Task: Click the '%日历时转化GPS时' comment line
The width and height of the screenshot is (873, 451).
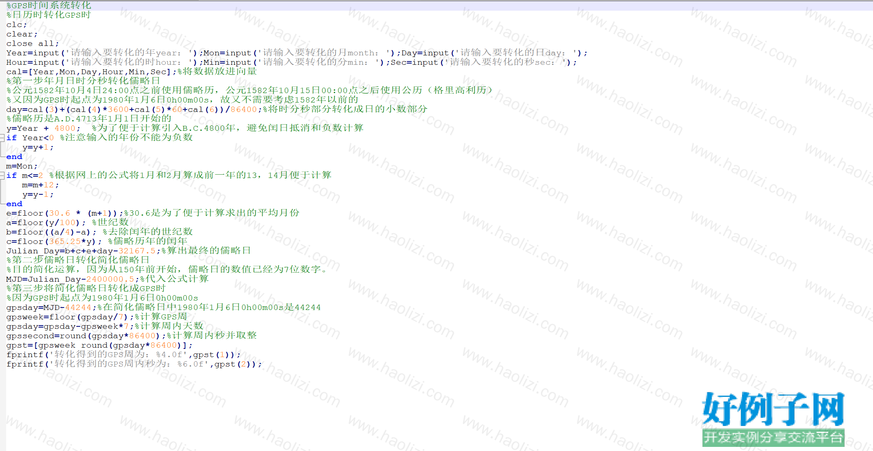Action: (48, 15)
